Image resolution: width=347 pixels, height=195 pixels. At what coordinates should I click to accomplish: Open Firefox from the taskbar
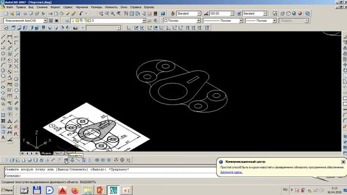pos(75,190)
